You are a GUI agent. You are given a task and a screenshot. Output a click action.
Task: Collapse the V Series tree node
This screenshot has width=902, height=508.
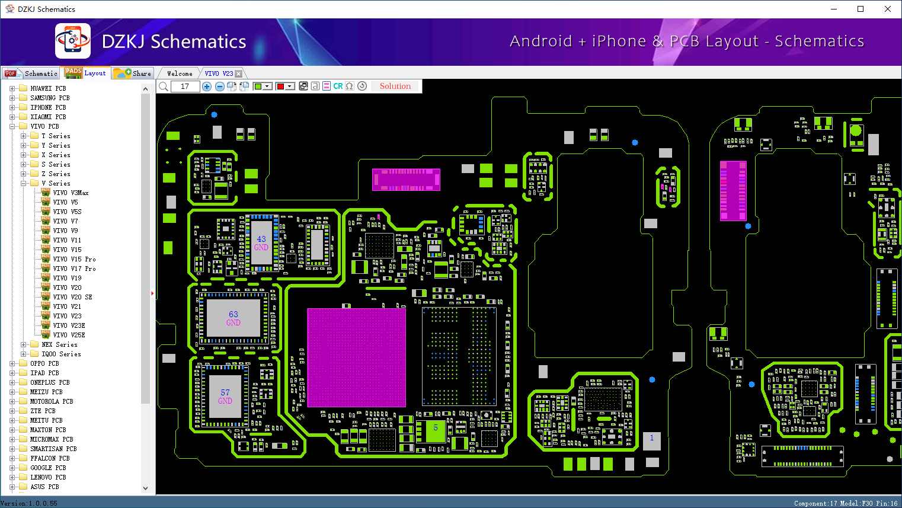[23, 183]
